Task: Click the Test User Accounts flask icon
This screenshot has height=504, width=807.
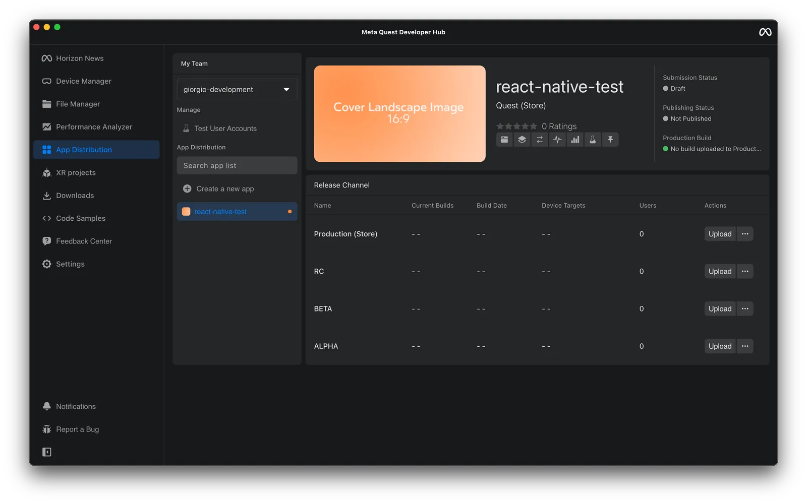Action: [186, 129]
